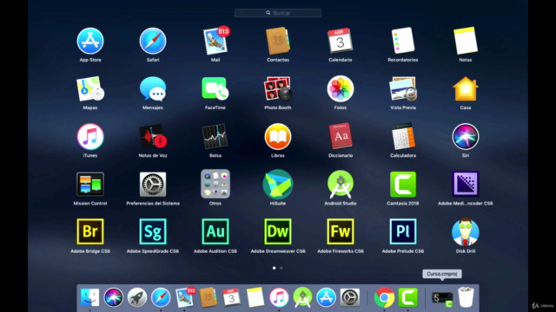Screen dimensions: 556x312
Task: Open the Libros app
Action: (278, 137)
